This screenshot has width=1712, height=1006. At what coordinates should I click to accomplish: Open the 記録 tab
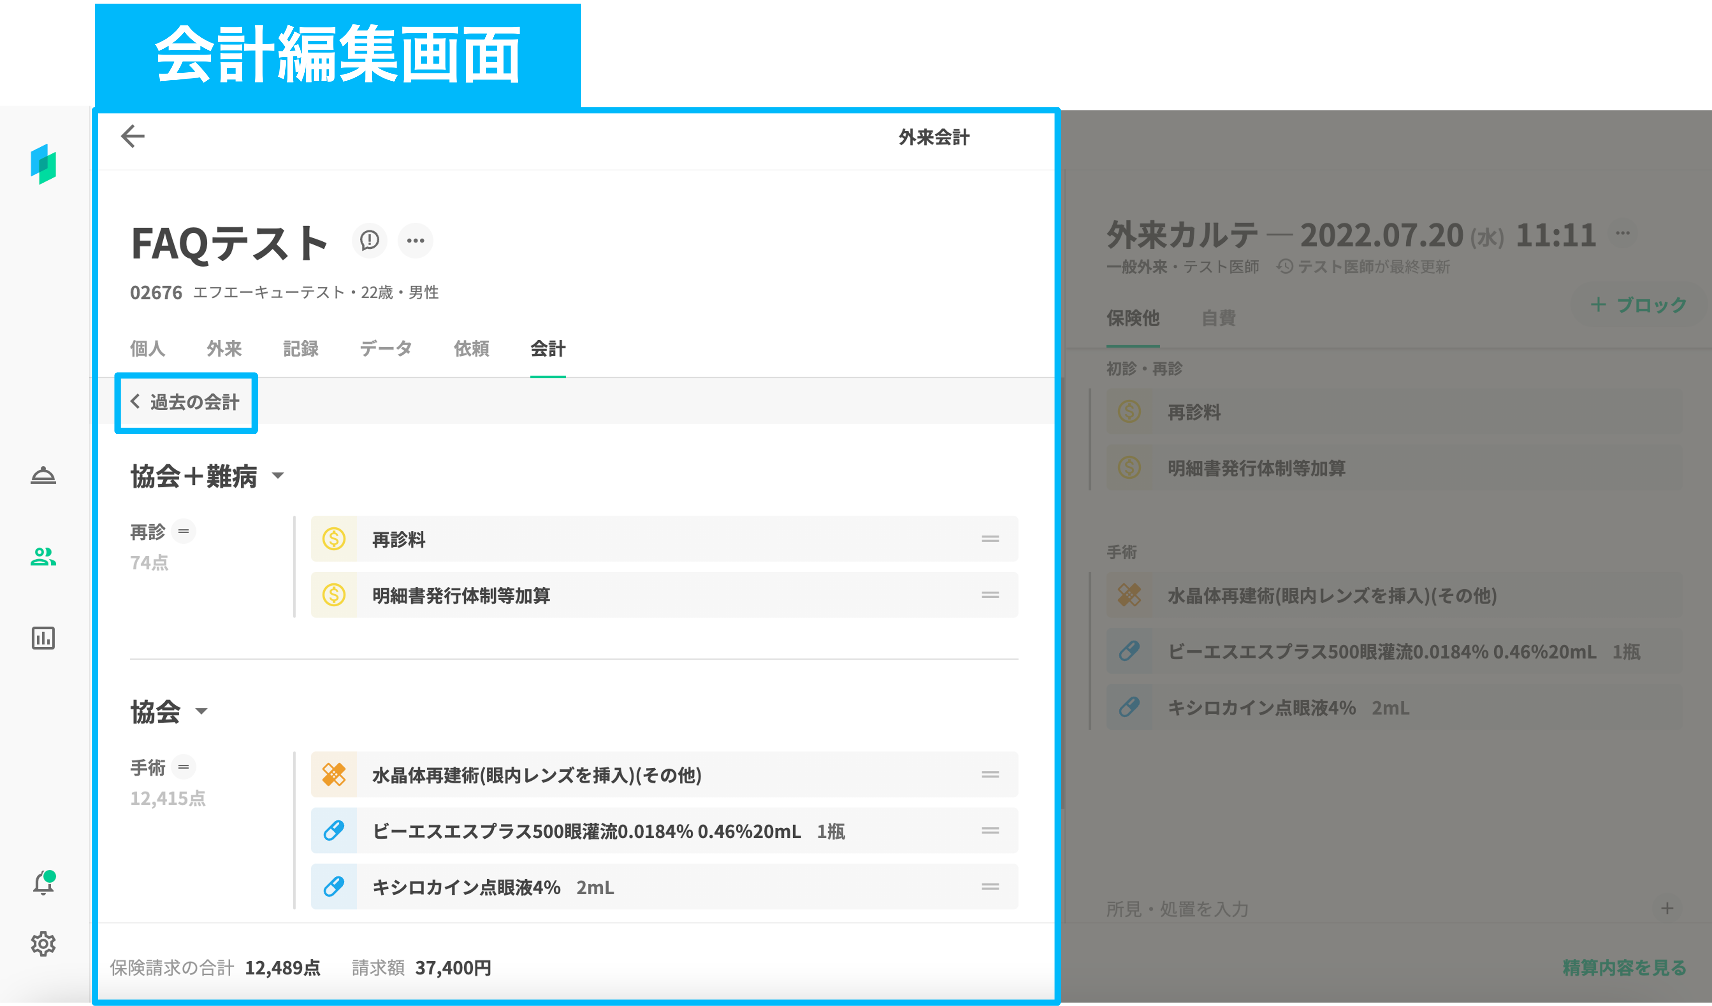(x=300, y=349)
